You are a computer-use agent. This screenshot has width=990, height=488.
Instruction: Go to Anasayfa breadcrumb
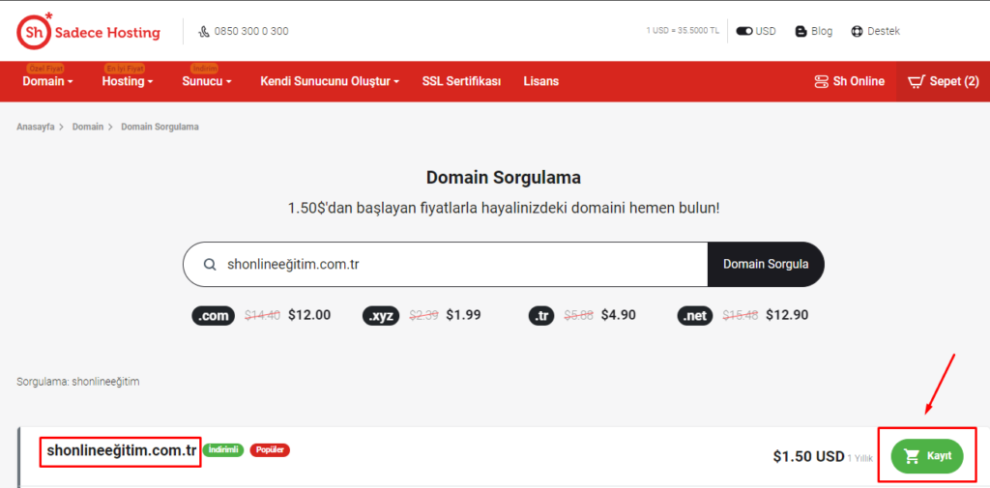(x=36, y=127)
